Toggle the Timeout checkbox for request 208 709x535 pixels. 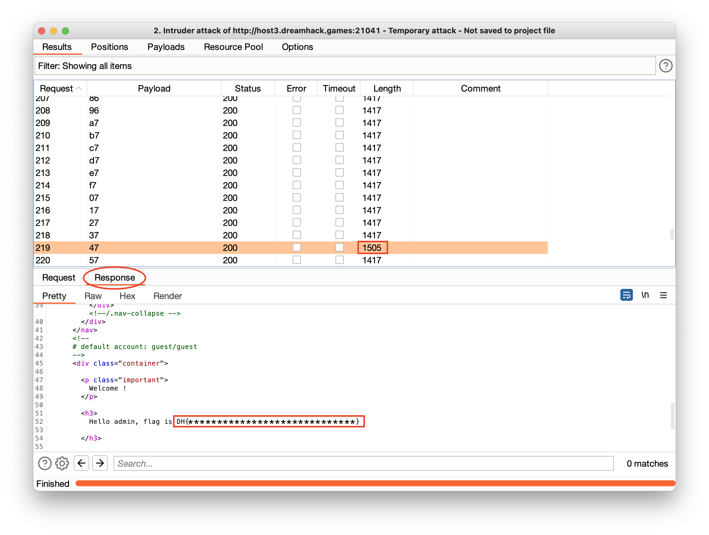[x=339, y=110]
